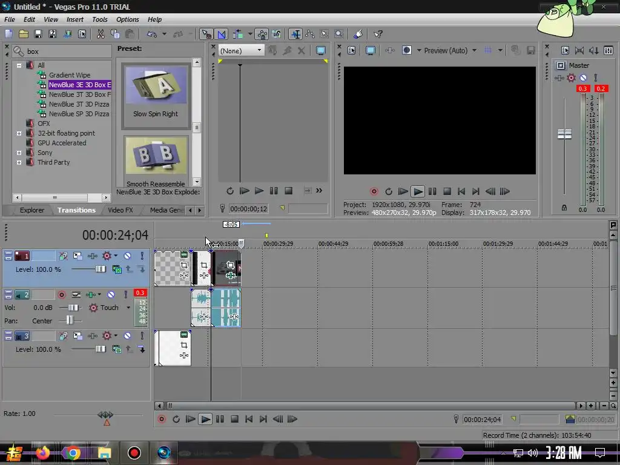Viewport: 620px width, 465px height.
Task: Arm audio track 2 for record
Action: pos(62,295)
